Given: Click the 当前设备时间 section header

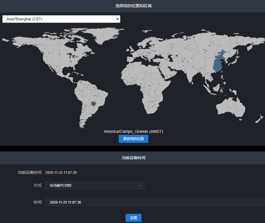Looking at the screenshot, I should pos(133,158).
